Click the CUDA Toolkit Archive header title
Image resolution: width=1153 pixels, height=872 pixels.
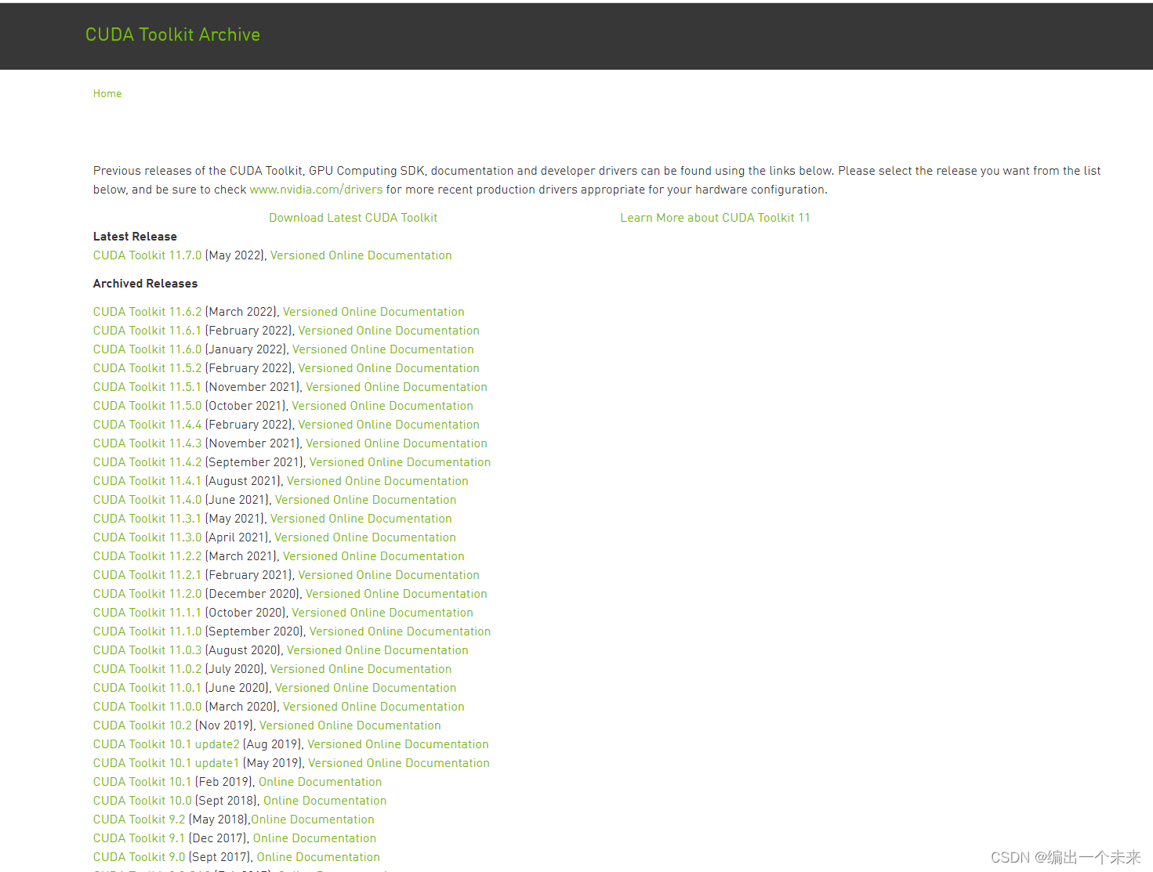(172, 34)
